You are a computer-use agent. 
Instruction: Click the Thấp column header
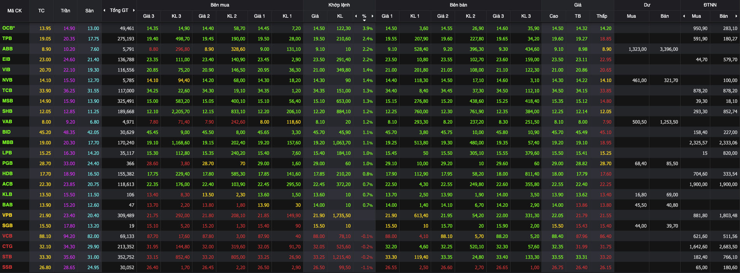coord(602,16)
